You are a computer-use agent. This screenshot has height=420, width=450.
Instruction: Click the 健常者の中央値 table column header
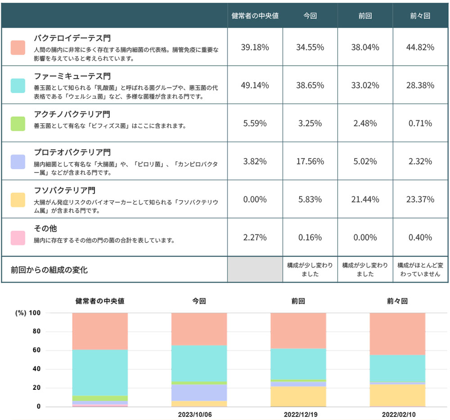pyautogui.click(x=255, y=16)
